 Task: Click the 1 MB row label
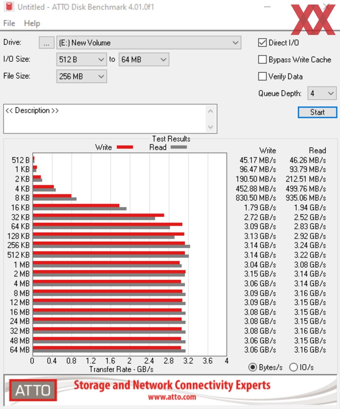pyautogui.click(x=22, y=265)
